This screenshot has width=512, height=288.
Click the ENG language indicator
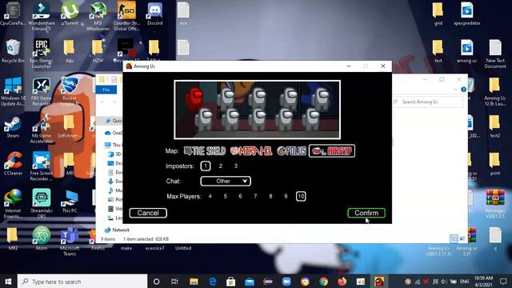tap(464, 282)
